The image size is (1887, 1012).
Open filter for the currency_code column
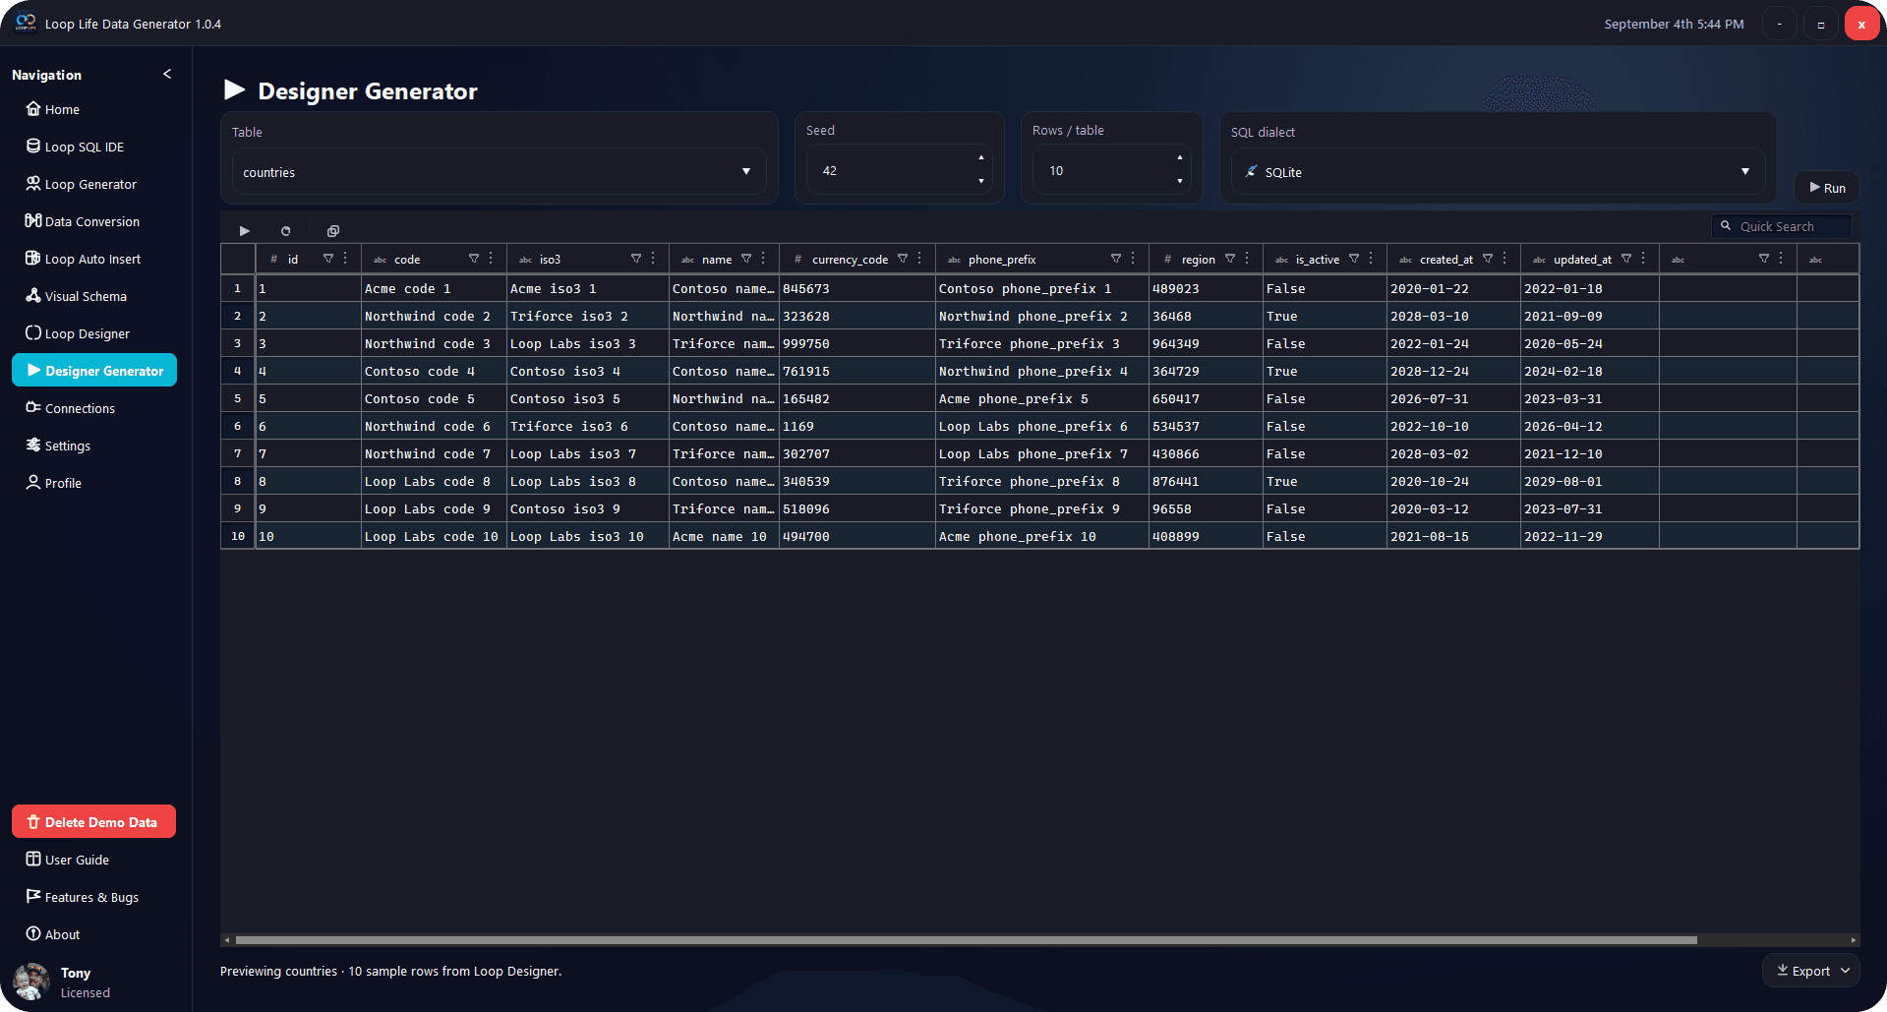(x=903, y=259)
